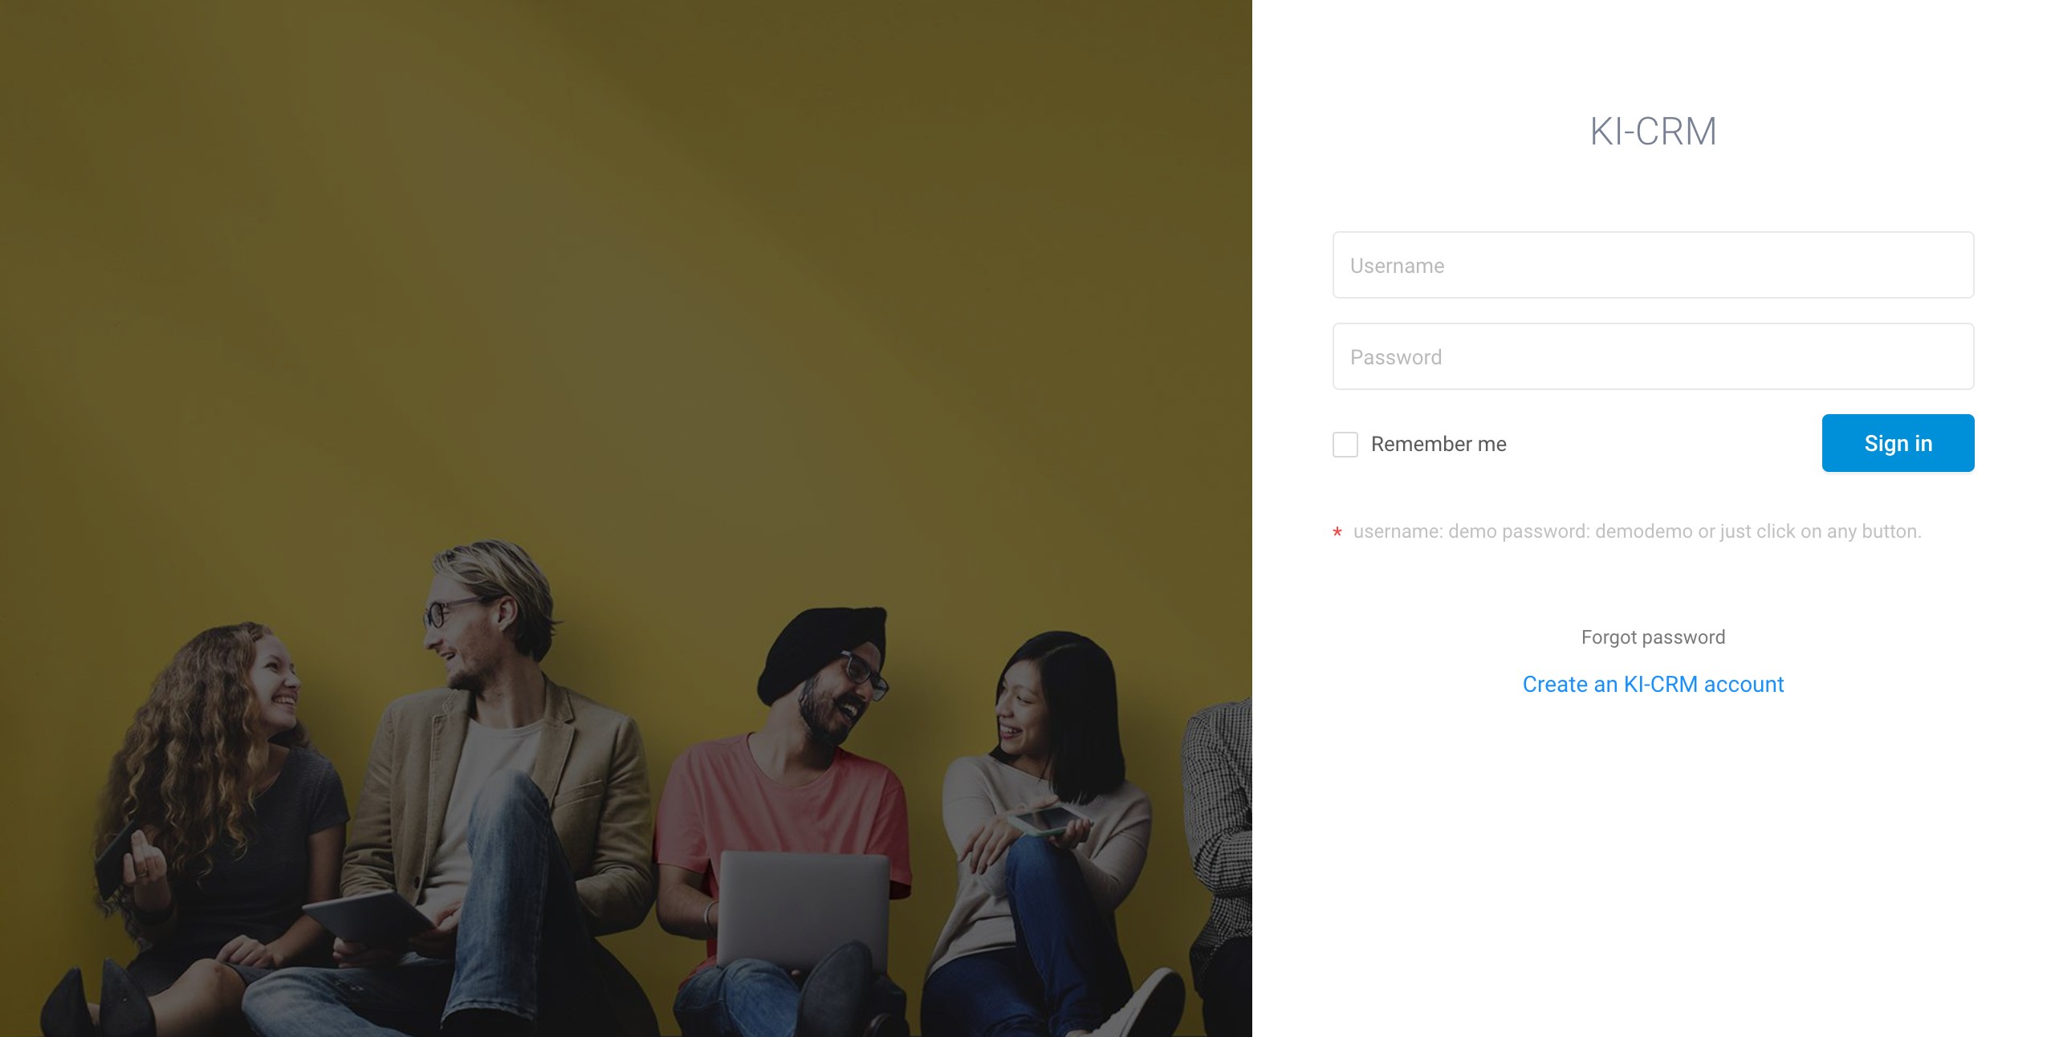Image resolution: width=2055 pixels, height=1037 pixels.
Task: Click the group photo on the left
Action: pos(626,518)
